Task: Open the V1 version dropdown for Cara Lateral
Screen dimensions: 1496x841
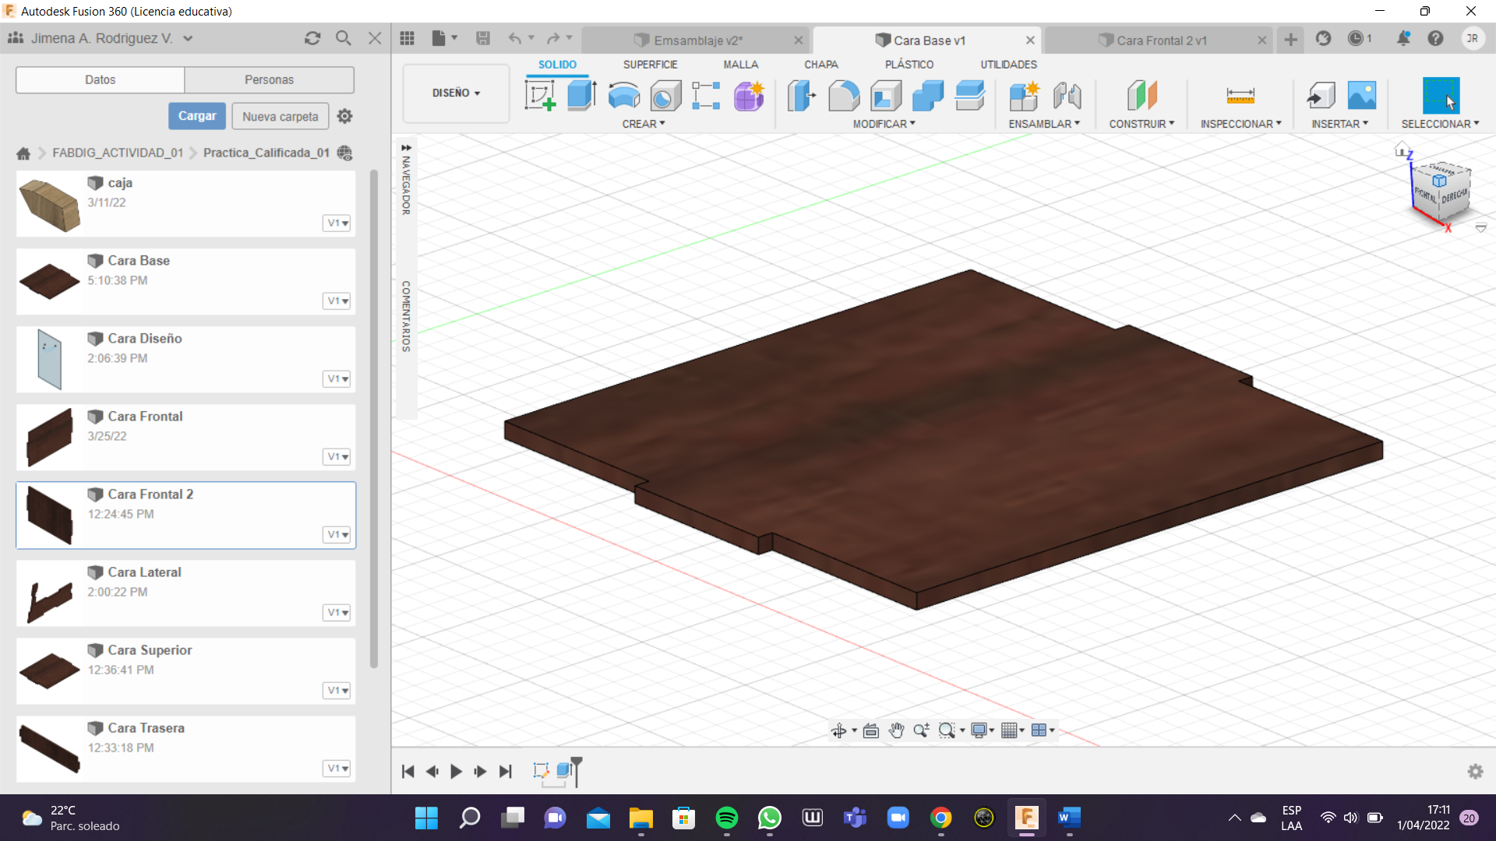Action: [x=337, y=613]
